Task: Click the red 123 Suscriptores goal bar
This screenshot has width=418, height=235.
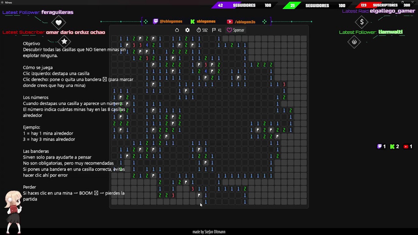Action: pyautogui.click(x=386, y=5)
